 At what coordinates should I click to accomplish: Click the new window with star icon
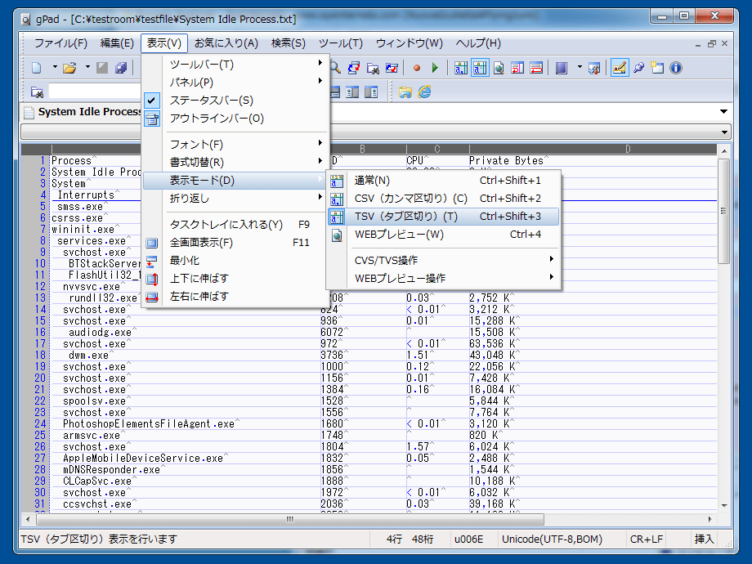coord(657,68)
